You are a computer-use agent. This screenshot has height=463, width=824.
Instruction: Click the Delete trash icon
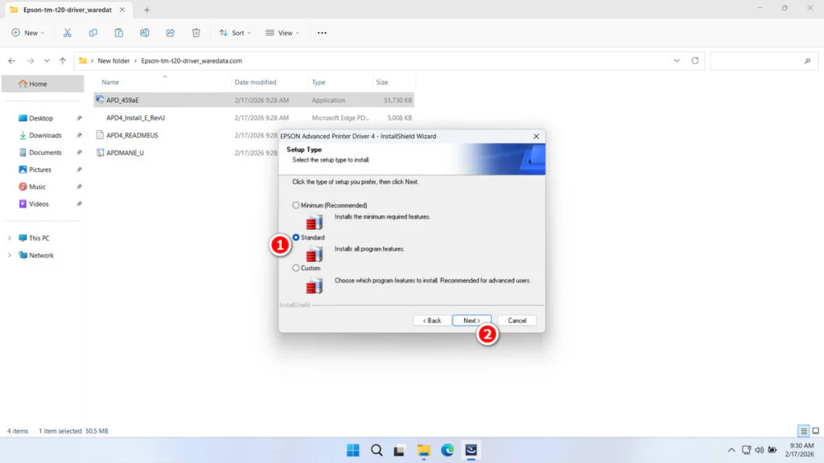[196, 32]
